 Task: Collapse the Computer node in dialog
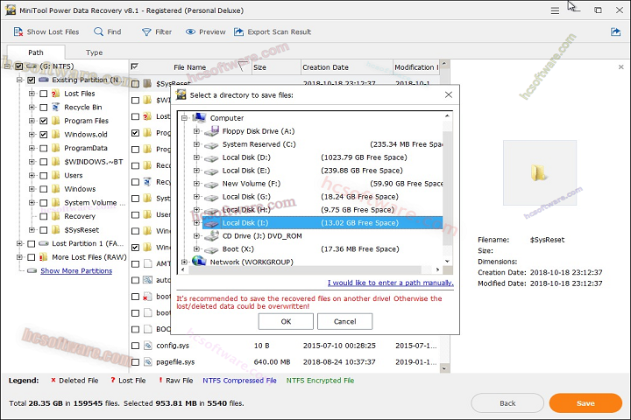[x=184, y=118]
